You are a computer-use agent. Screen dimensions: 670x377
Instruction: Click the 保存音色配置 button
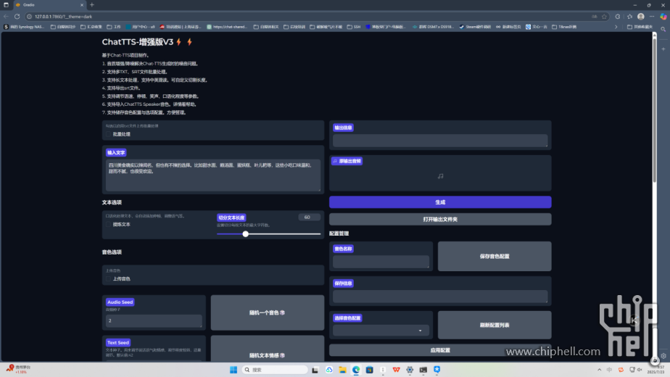(x=495, y=257)
